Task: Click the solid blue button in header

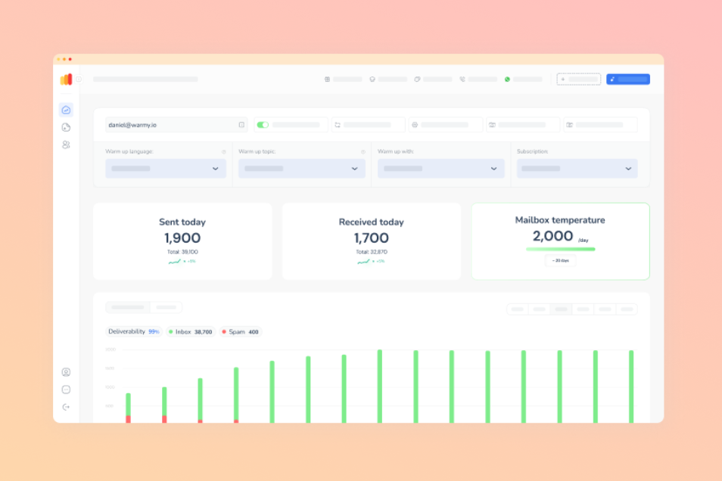Action: tap(628, 79)
